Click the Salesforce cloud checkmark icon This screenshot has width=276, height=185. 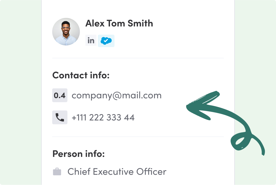tap(106, 41)
